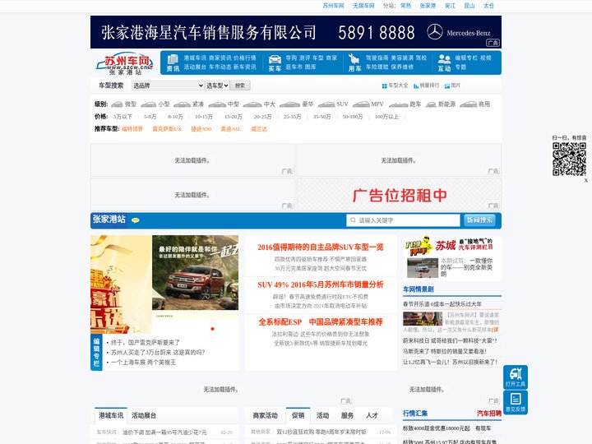Screen dimensions: 592x444
Task: Filter by 新能源 car class icon
Action: click(431, 104)
